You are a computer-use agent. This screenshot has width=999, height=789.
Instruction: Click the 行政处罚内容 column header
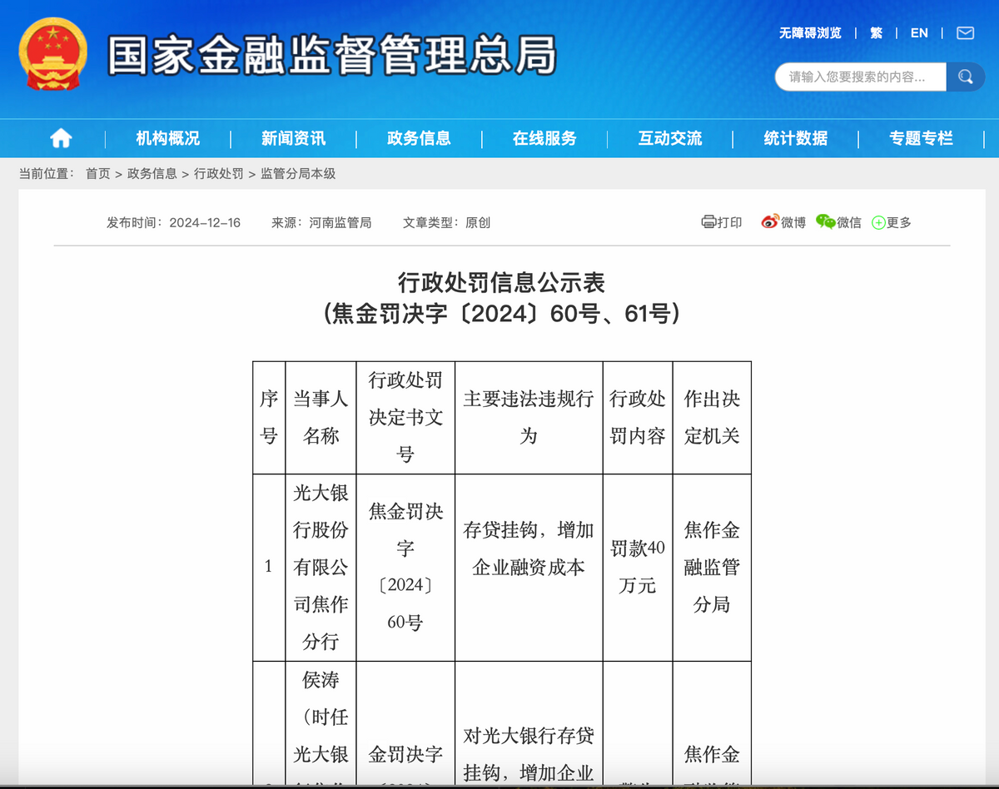[x=638, y=418]
